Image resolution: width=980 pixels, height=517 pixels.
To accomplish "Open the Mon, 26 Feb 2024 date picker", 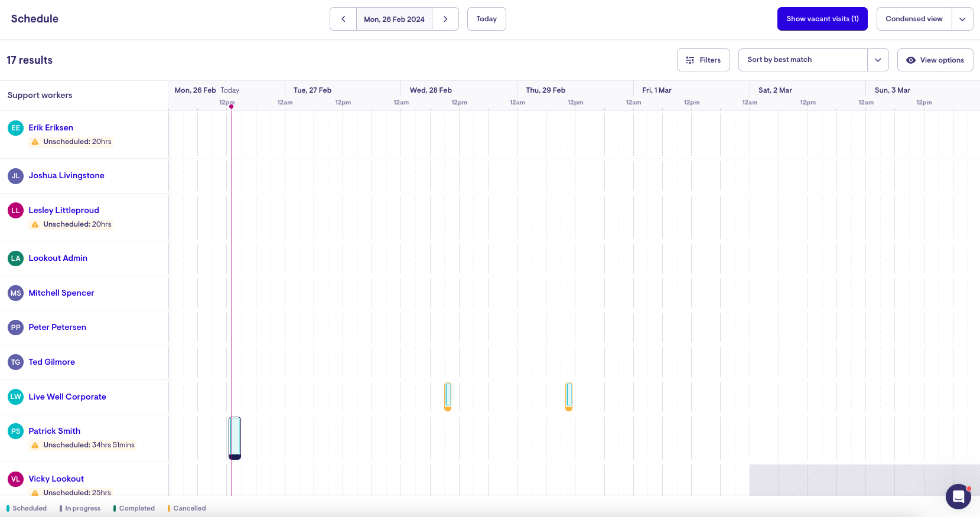I will [394, 19].
